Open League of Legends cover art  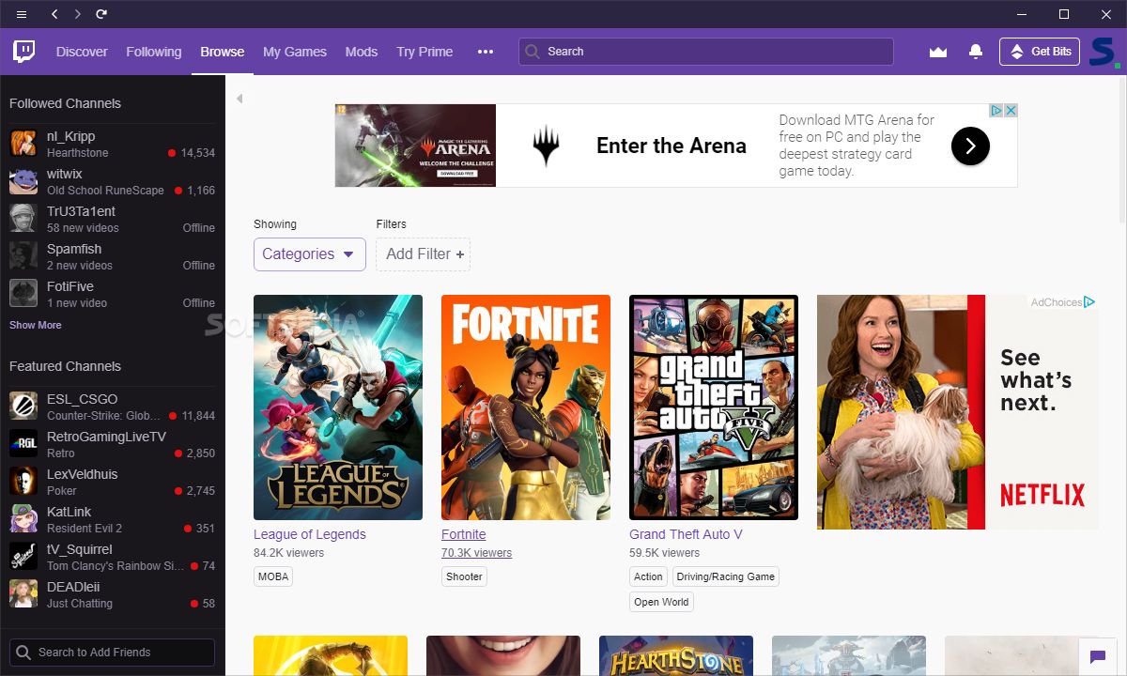pyautogui.click(x=338, y=407)
